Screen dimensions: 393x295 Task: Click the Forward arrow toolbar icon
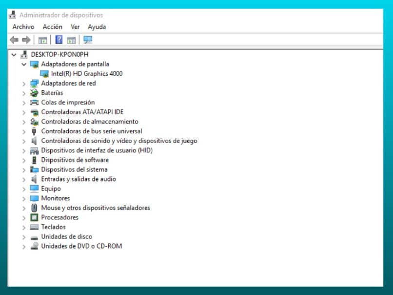coord(26,40)
